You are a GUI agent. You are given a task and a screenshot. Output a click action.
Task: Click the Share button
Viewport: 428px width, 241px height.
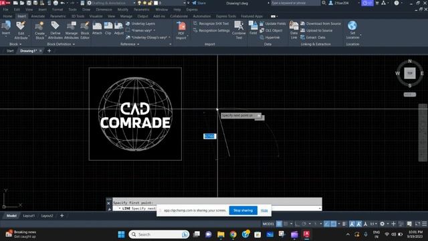pyautogui.click(x=199, y=3)
